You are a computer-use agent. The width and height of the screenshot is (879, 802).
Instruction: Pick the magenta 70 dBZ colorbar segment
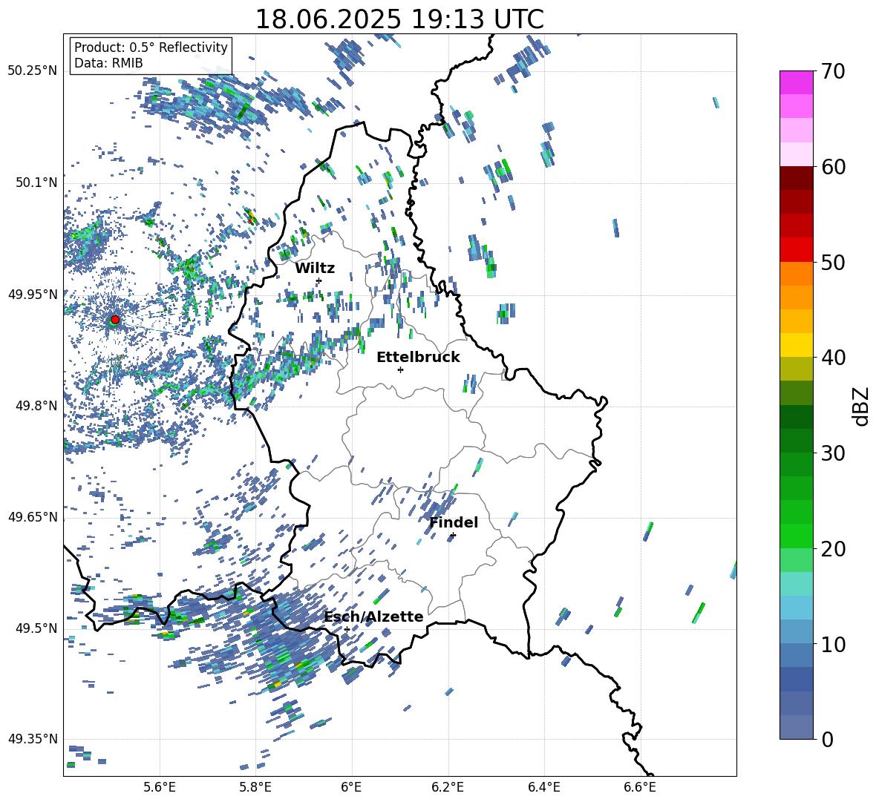coord(796,82)
